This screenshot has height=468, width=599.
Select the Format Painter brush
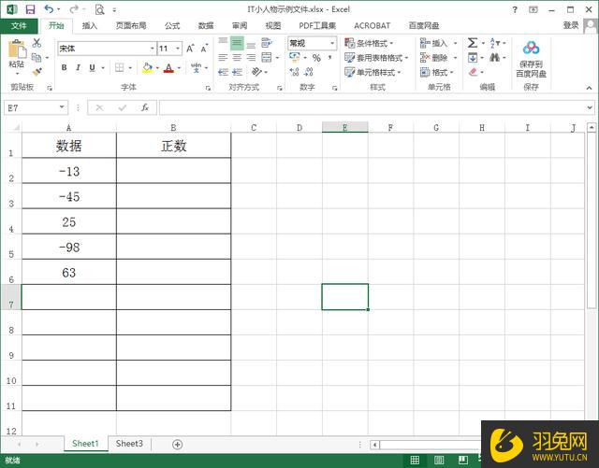(37, 72)
